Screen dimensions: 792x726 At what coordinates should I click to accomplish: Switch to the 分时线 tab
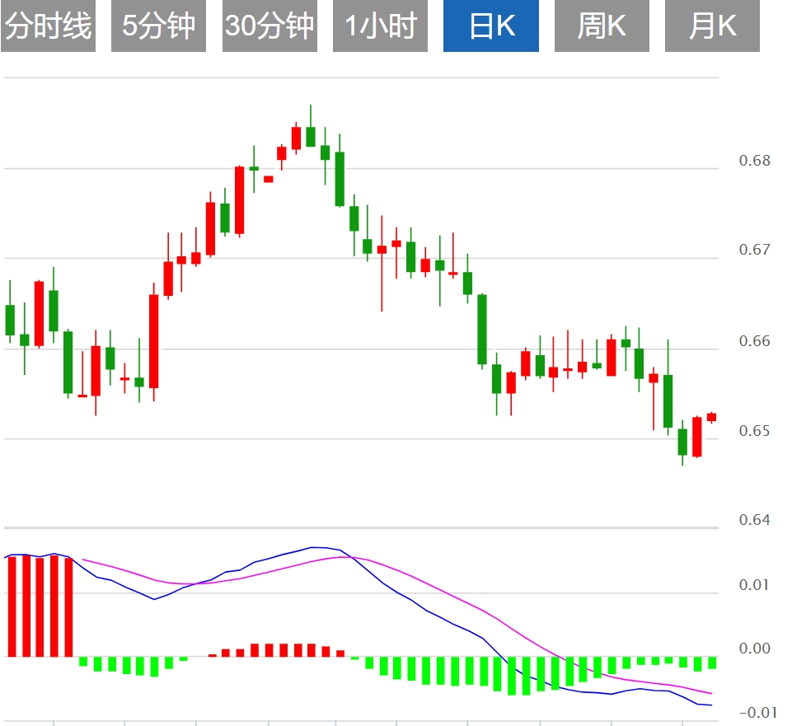48,26
